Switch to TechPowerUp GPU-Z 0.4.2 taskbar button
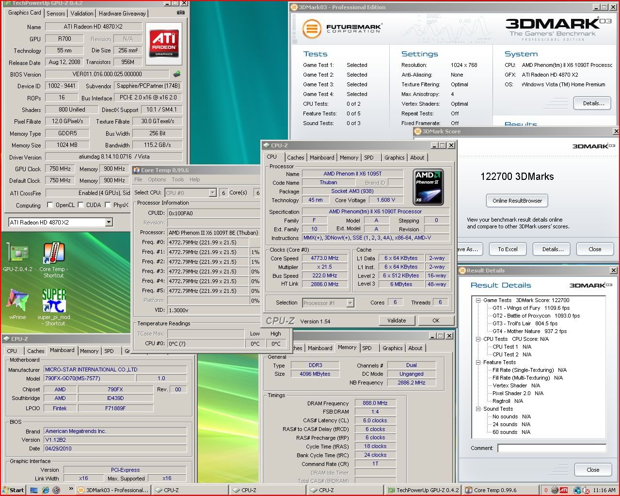Image resolution: width=620 pixels, height=496 pixels. point(423,490)
